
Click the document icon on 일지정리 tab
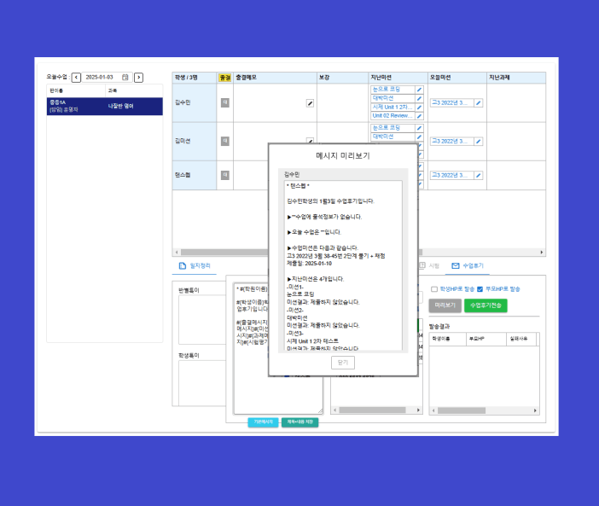tap(183, 265)
